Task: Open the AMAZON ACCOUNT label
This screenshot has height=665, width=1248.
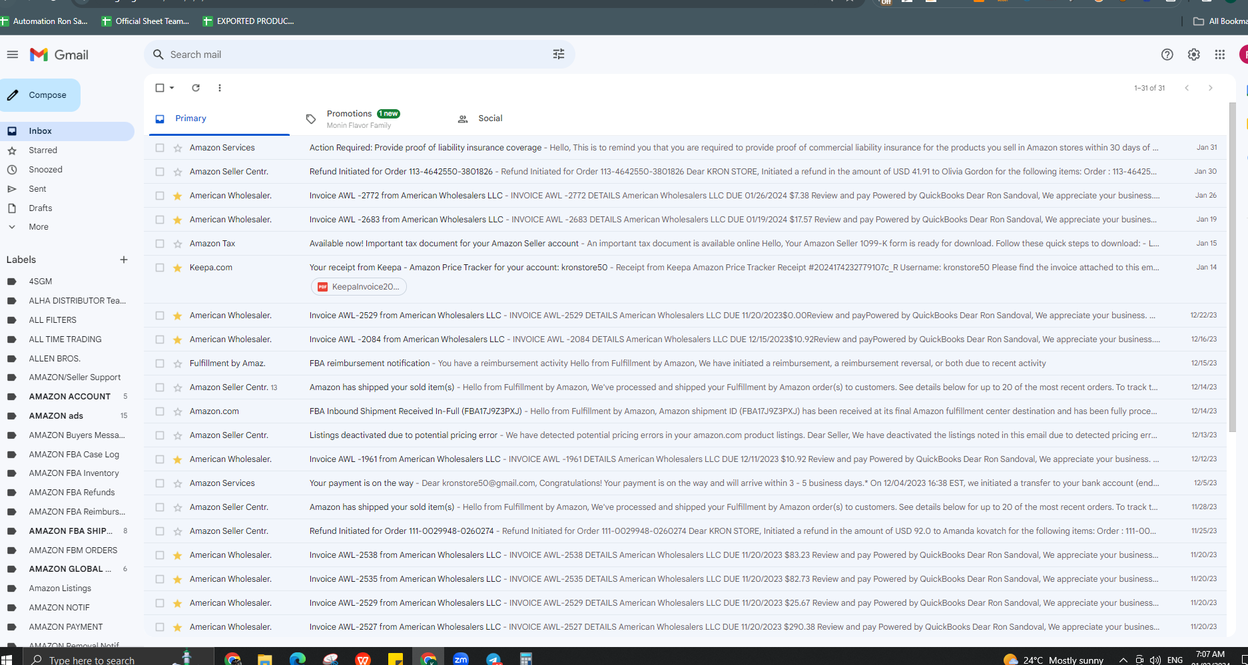Action: [69, 397]
